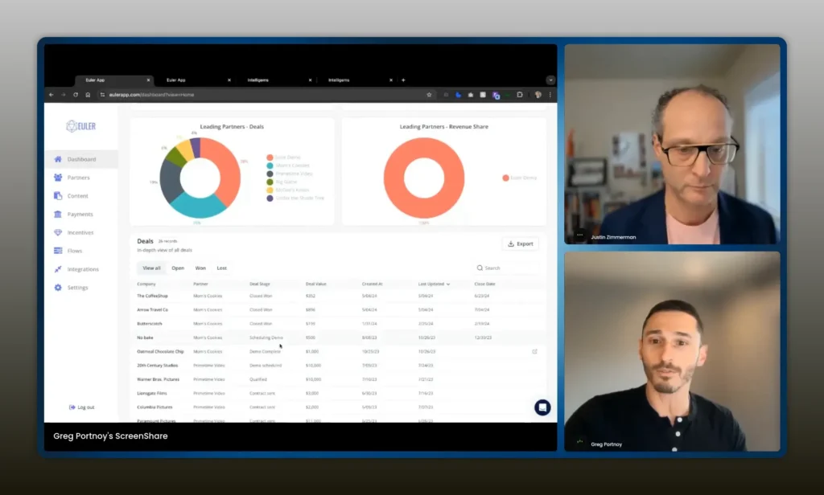Screen dimensions: 824x495
Task: Open the chat widget bubble
Action: [542, 407]
